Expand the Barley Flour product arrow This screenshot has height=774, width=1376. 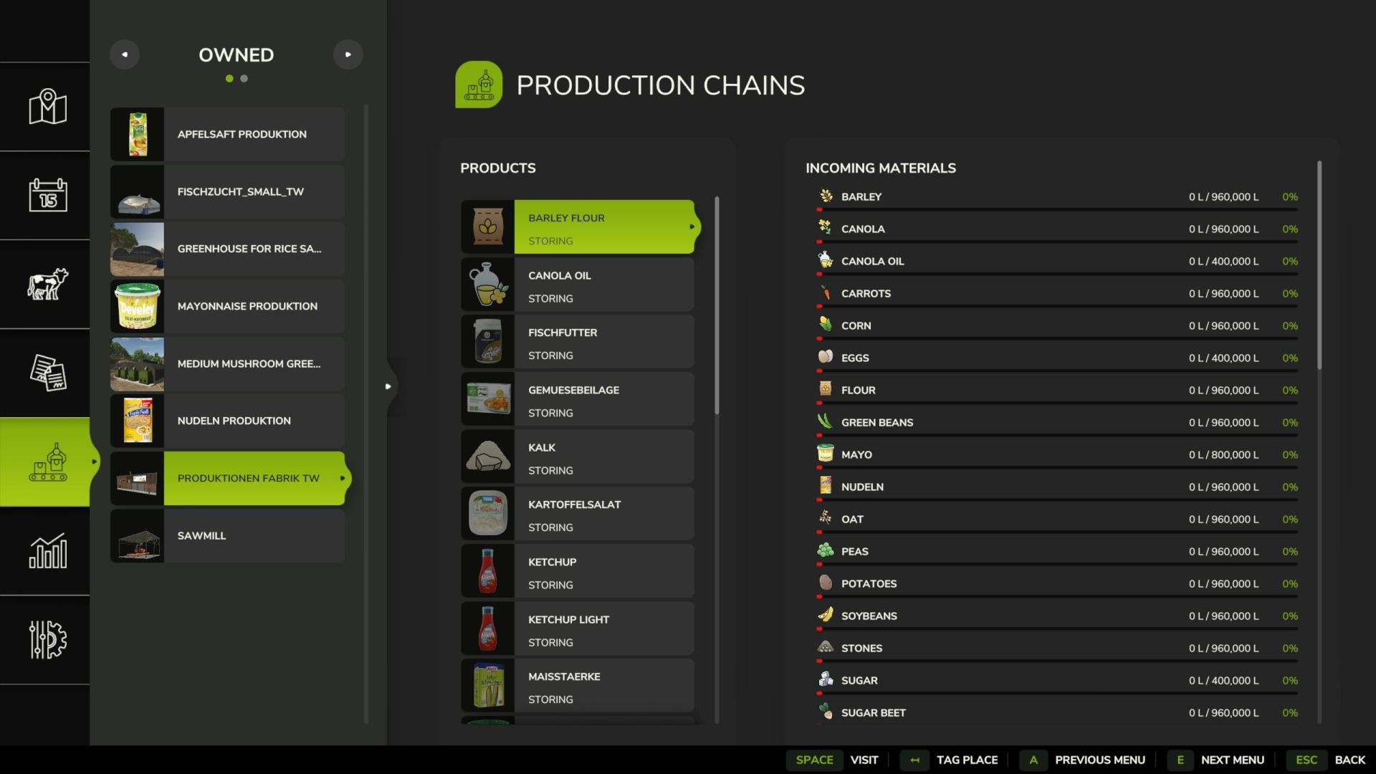click(x=692, y=226)
